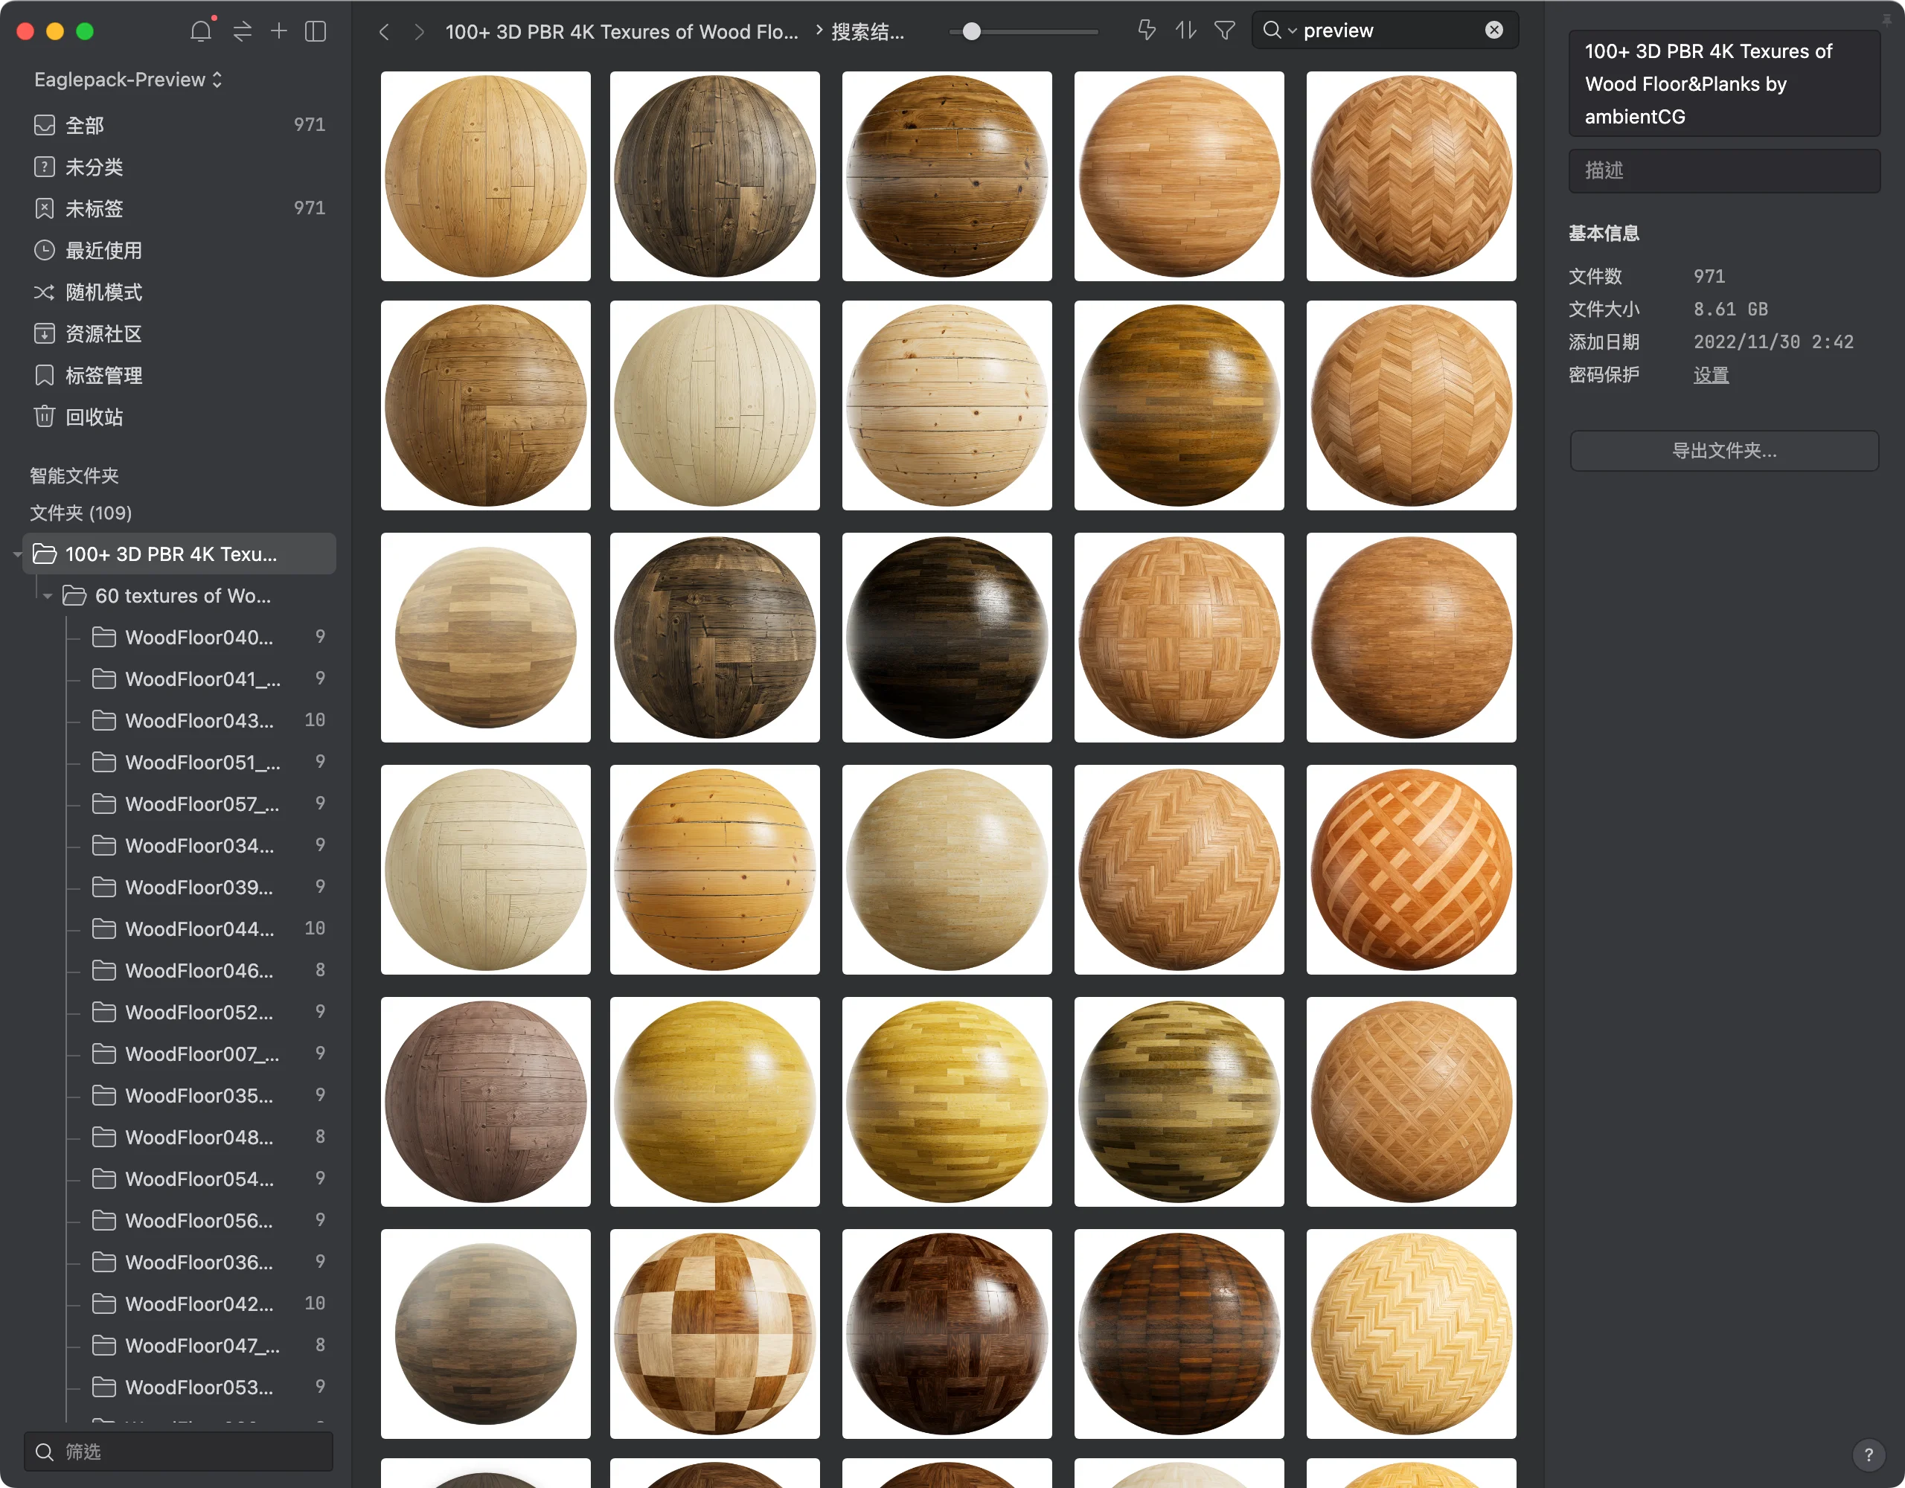Open the help question mark button

[x=1869, y=1454]
